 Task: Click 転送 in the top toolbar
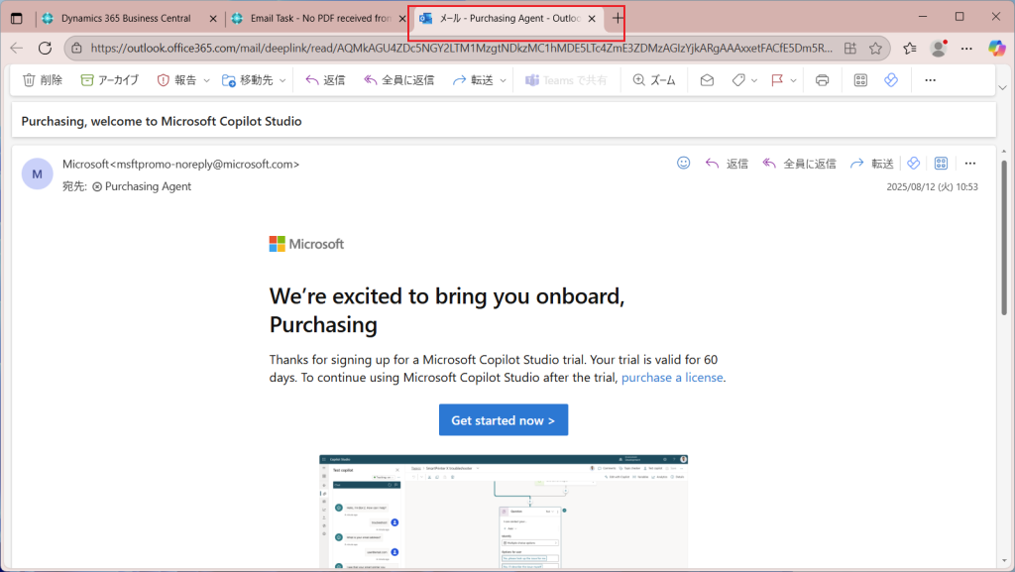[x=473, y=80]
